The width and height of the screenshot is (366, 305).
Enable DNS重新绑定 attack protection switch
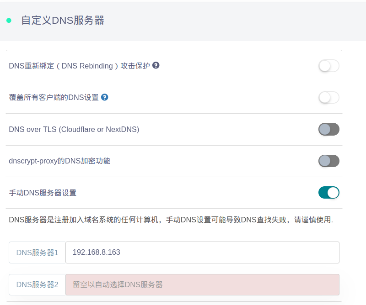[x=328, y=66]
